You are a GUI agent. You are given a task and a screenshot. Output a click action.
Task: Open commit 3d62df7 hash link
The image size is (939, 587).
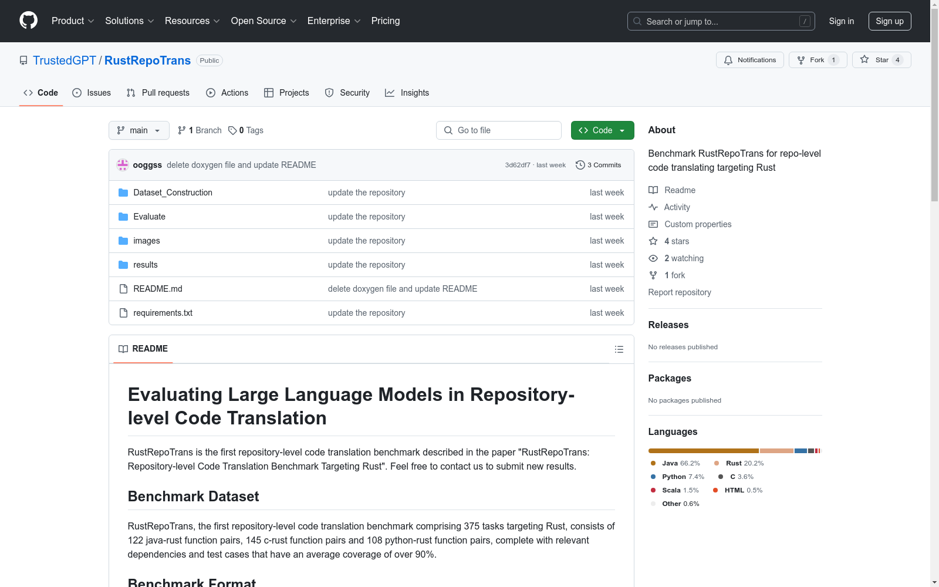[x=518, y=166]
